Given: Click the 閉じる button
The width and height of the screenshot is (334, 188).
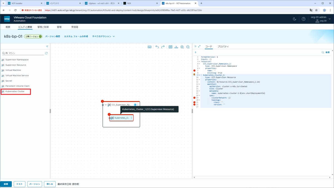Looking at the screenshot, I should pyautogui.click(x=50, y=184).
